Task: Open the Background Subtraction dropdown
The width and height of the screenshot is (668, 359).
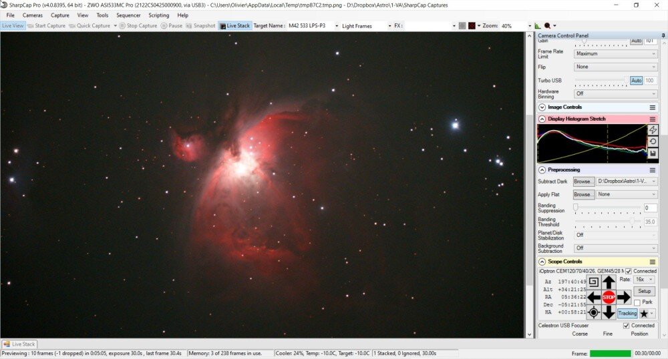Action: (616, 248)
